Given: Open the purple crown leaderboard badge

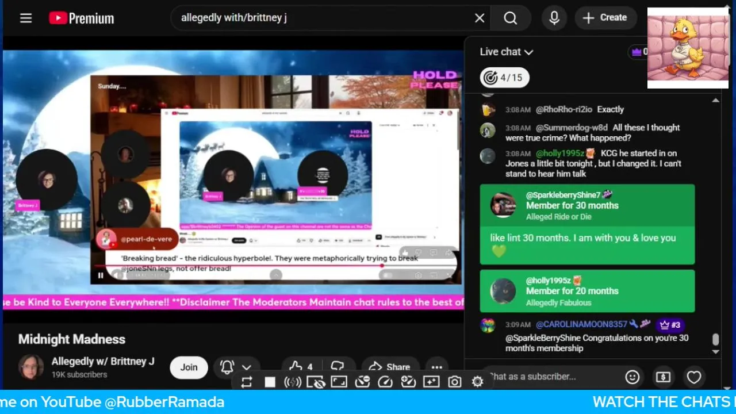Looking at the screenshot, I should click(638, 52).
